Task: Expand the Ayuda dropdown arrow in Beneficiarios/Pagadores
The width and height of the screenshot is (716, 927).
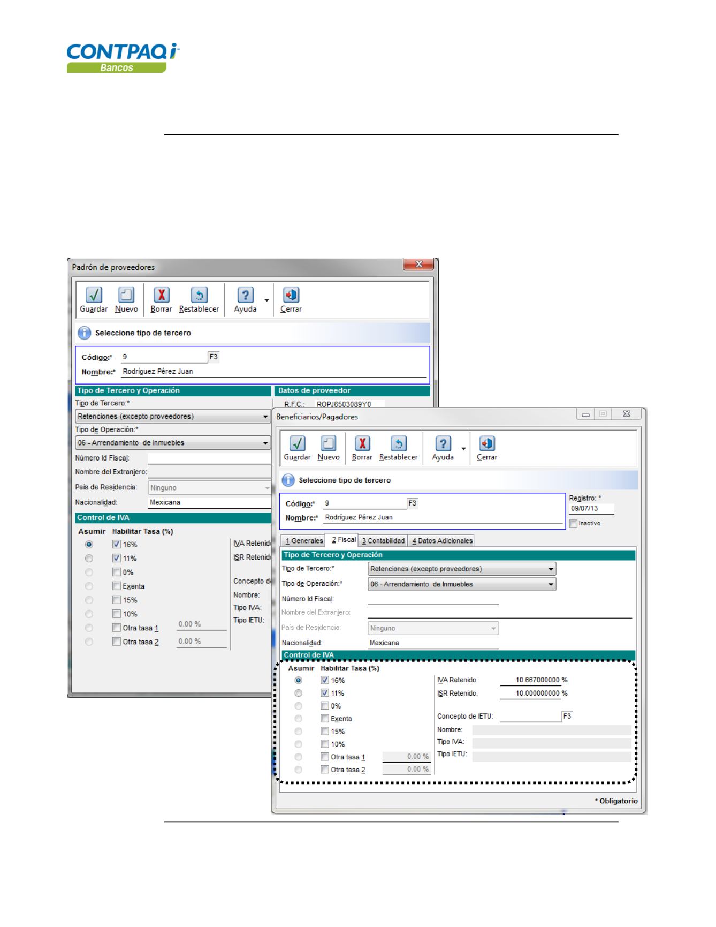Action: pos(463,449)
